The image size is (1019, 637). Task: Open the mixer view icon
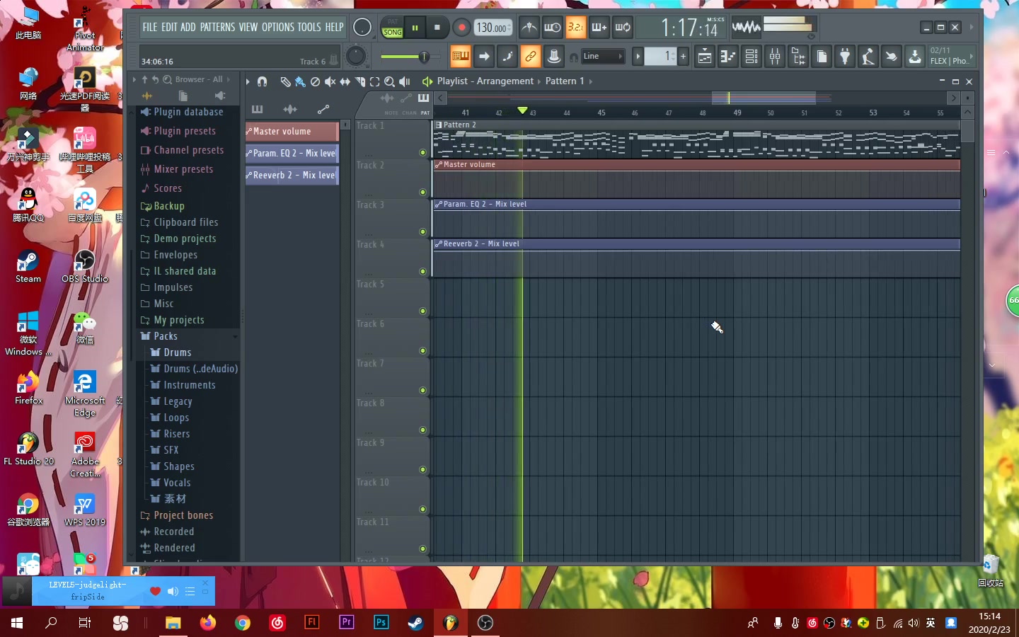coord(775,57)
